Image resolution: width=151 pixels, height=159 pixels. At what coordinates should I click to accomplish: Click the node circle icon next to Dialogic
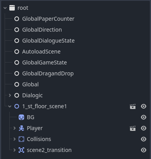17,95
